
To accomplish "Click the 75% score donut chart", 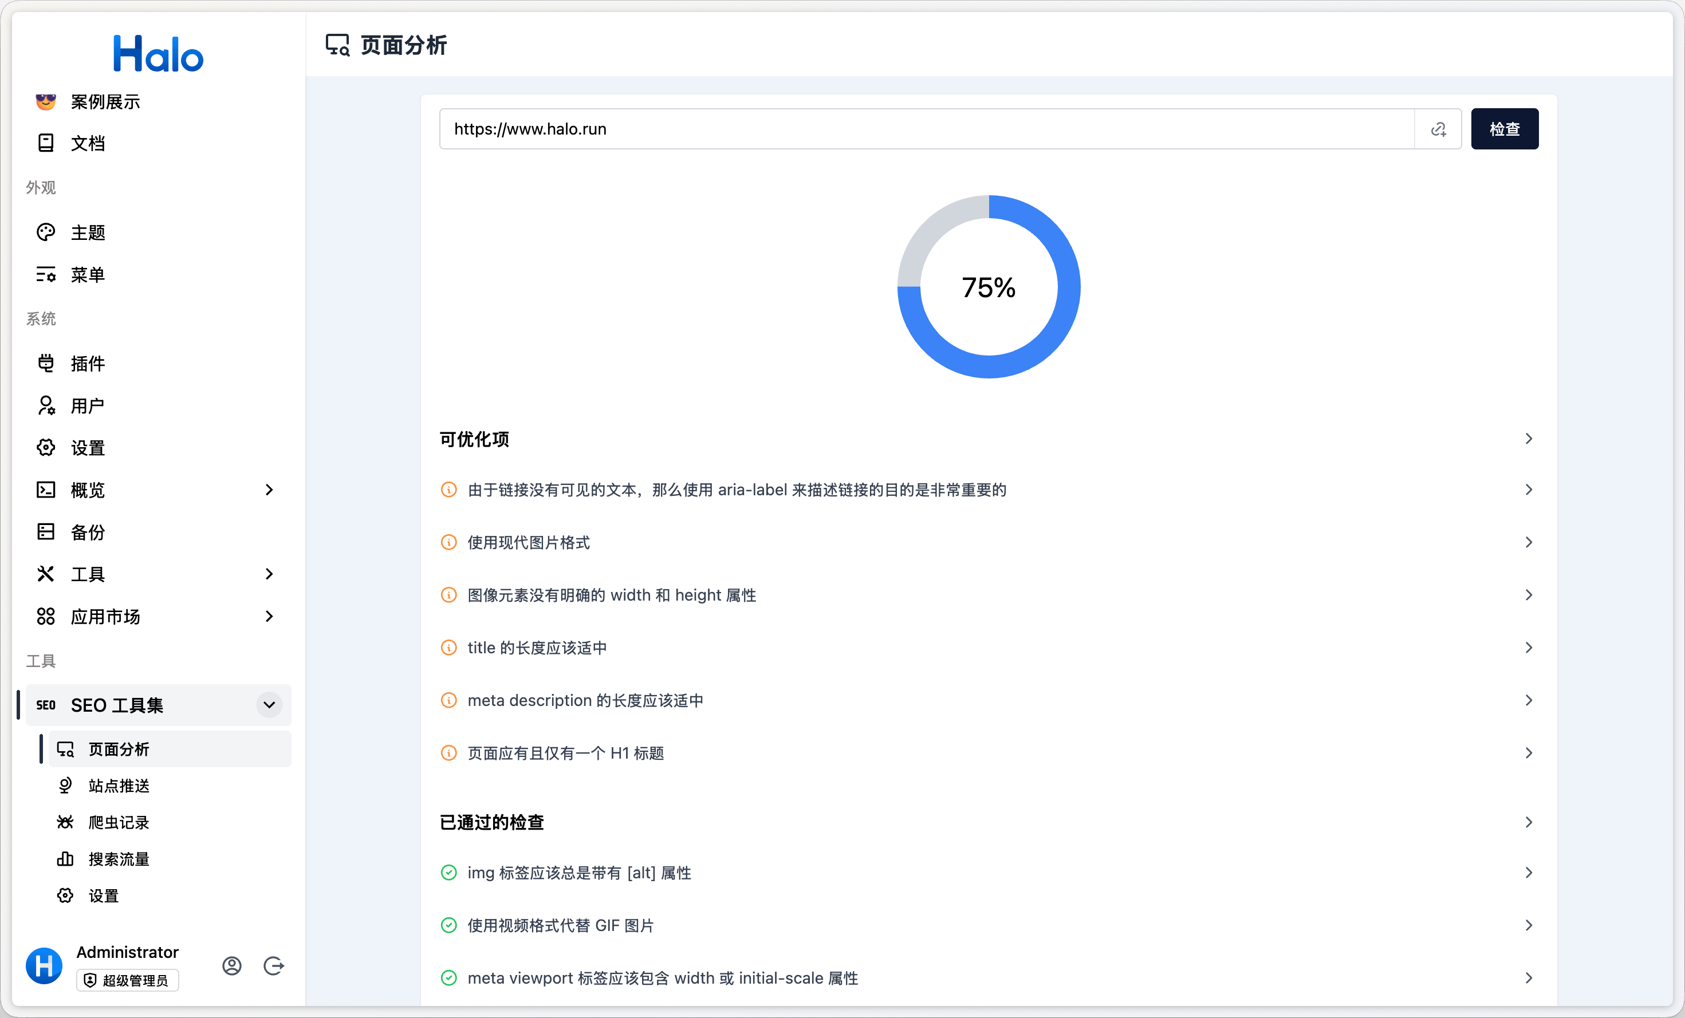I will (x=988, y=287).
